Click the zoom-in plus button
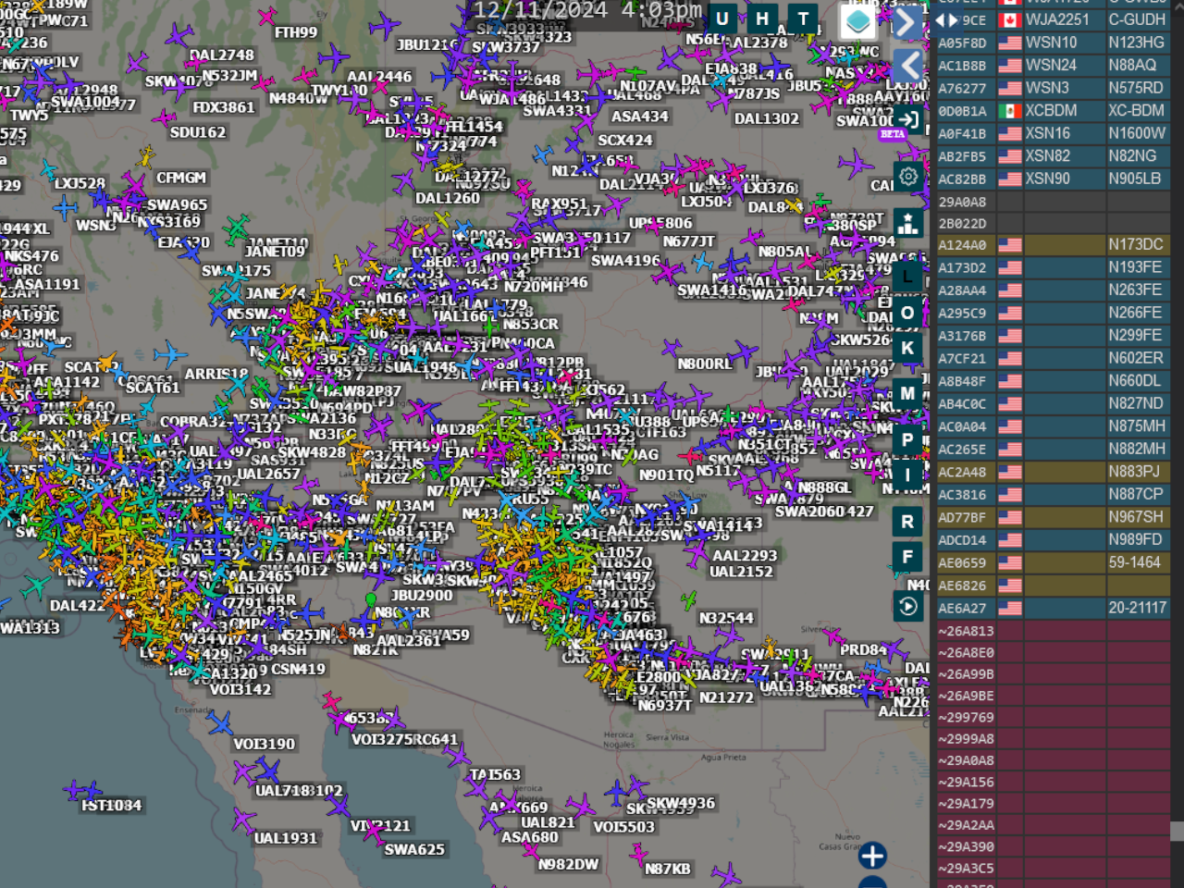 click(x=872, y=856)
